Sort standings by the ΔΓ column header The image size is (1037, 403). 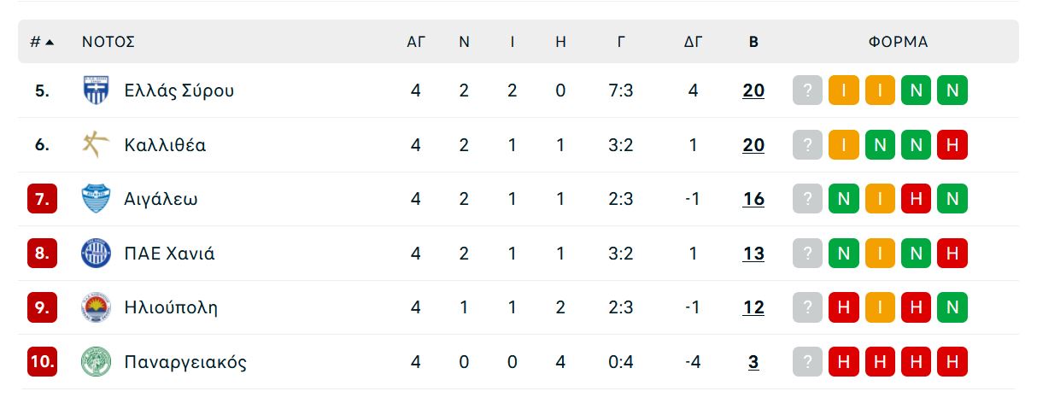(693, 42)
